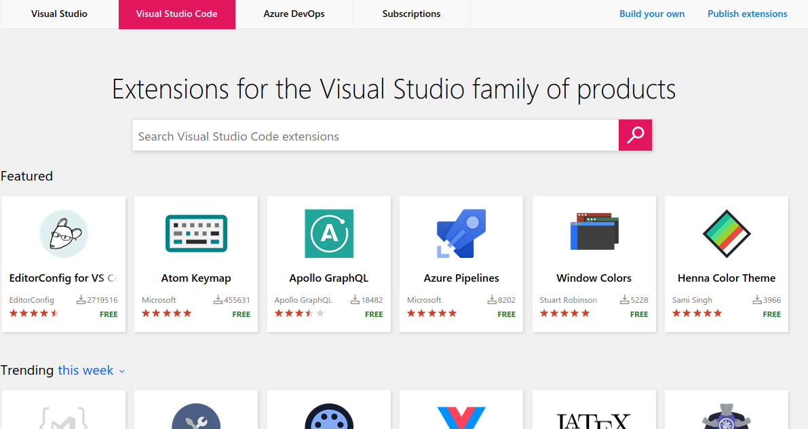This screenshot has height=429, width=808.
Task: Click the Trending wrench extension icon
Action: [196, 416]
